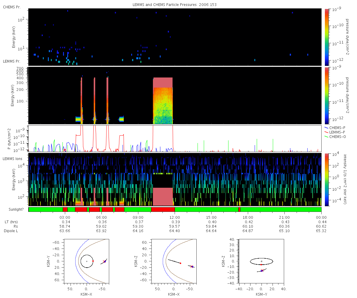Click the 18:00 time axis tick label
The image size is (357, 298).
click(x=248, y=217)
